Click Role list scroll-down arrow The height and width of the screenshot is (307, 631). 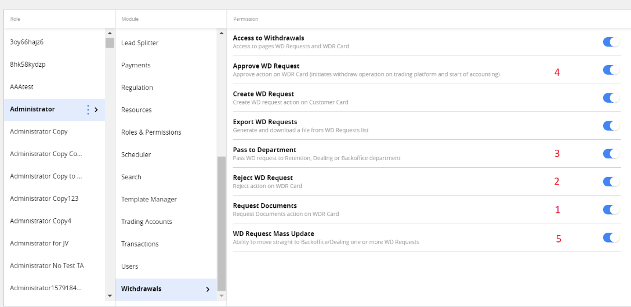point(110,296)
